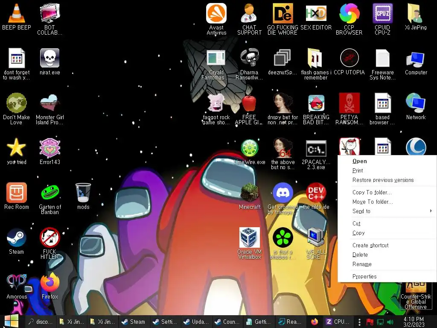
Task: Switch to the Setti... taskbar window
Action: (165, 322)
